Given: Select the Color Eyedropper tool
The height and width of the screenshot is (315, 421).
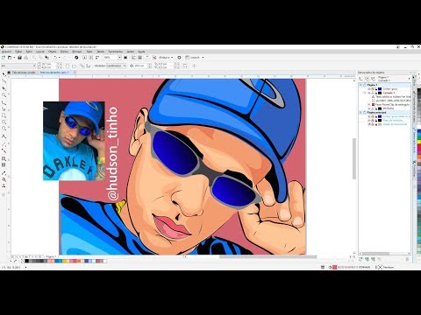Looking at the screenshot, I should pos(4,173).
